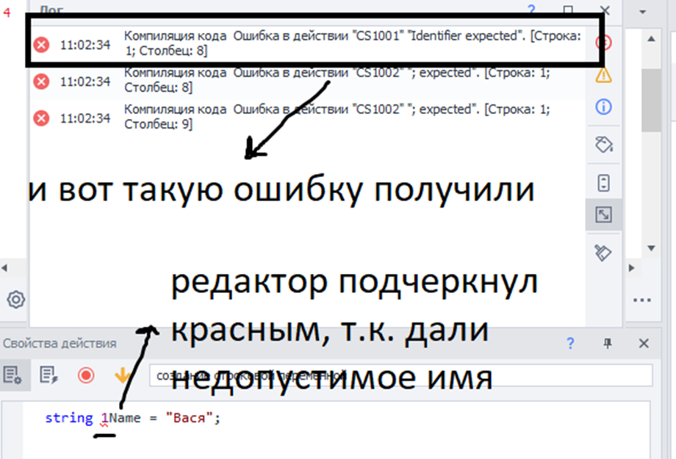This screenshot has height=459, width=676.
Task: Click the color tag filter icon
Action: click(603, 145)
